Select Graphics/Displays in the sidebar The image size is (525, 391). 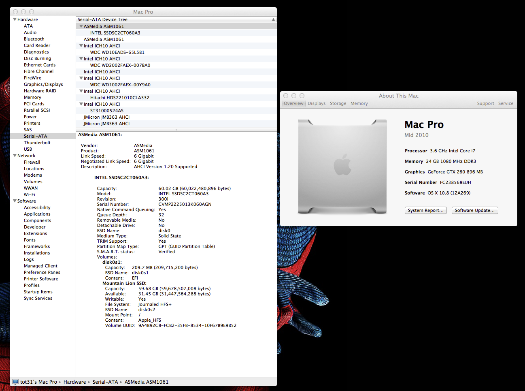43,84
